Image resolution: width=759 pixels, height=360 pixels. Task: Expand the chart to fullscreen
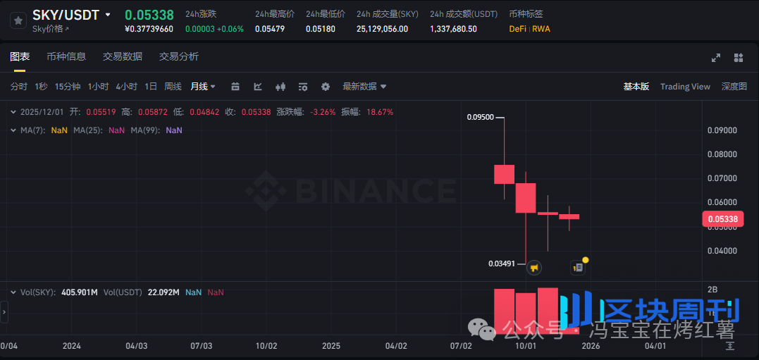click(x=716, y=58)
